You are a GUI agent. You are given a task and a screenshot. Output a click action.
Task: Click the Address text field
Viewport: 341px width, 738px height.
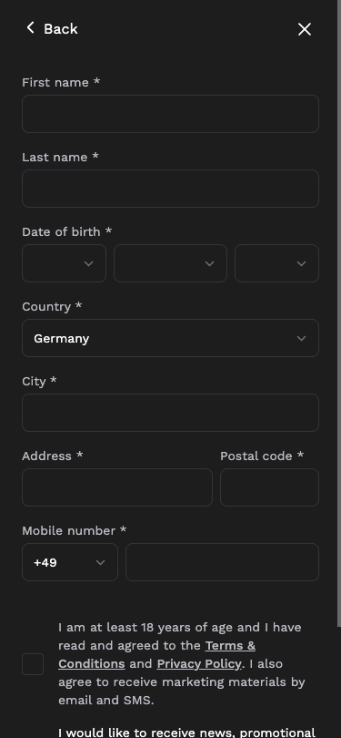click(x=117, y=487)
